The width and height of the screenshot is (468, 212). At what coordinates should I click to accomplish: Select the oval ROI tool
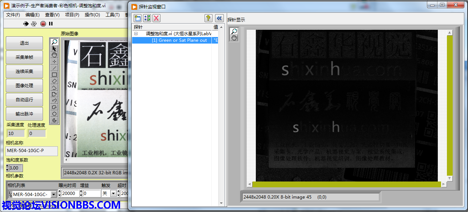[55, 114]
